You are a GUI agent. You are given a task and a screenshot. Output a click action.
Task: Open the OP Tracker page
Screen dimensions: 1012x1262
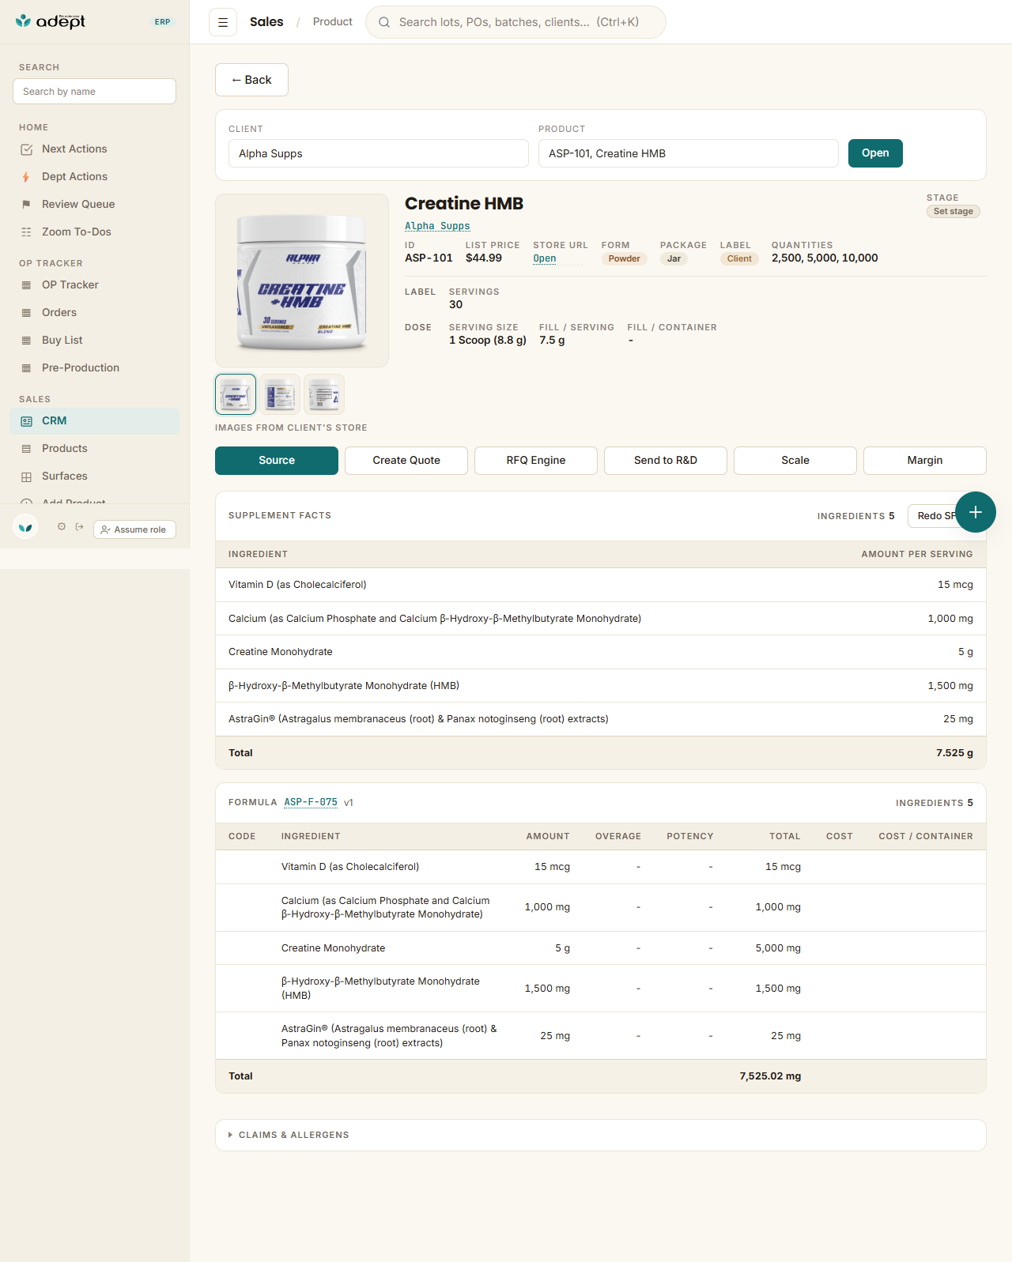(x=95, y=285)
